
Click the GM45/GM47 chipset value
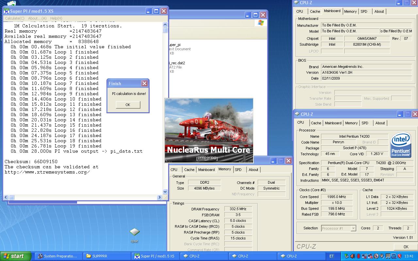point(367,38)
